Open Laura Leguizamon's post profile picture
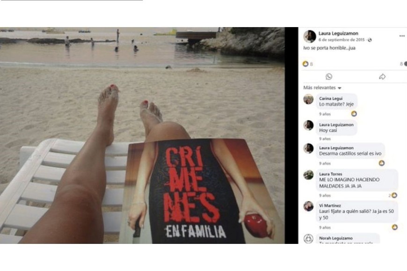 click(x=310, y=36)
